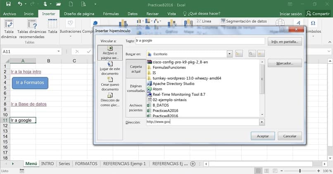This screenshot has width=333, height=174.
Task: Switch to the Fórmulas tab
Action: [111, 14]
